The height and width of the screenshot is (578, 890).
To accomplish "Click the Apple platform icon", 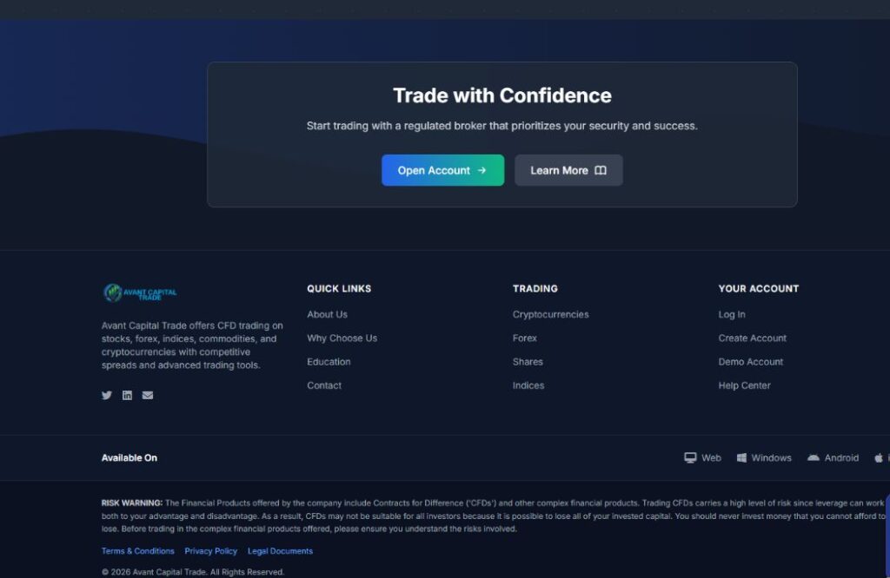I will pos(879,457).
